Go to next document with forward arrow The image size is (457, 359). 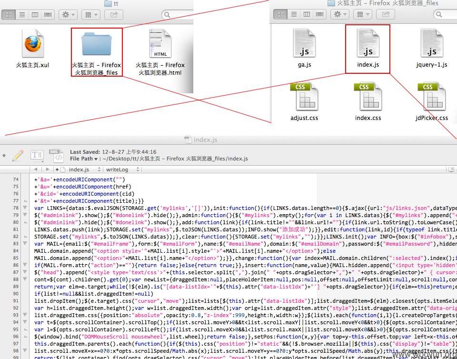pyautogui.click(x=48, y=170)
